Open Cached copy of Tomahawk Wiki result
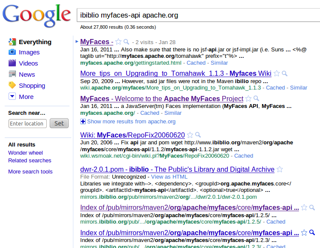The image size is (320, 248). tap(275, 88)
